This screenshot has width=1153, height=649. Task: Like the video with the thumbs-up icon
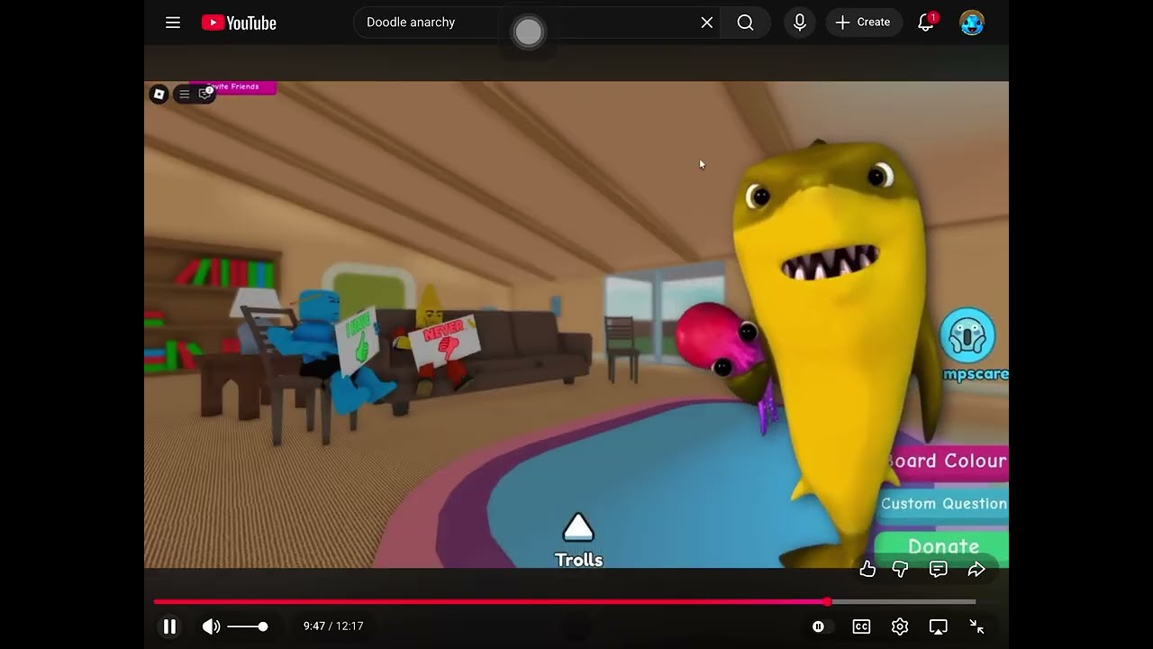[x=867, y=569]
